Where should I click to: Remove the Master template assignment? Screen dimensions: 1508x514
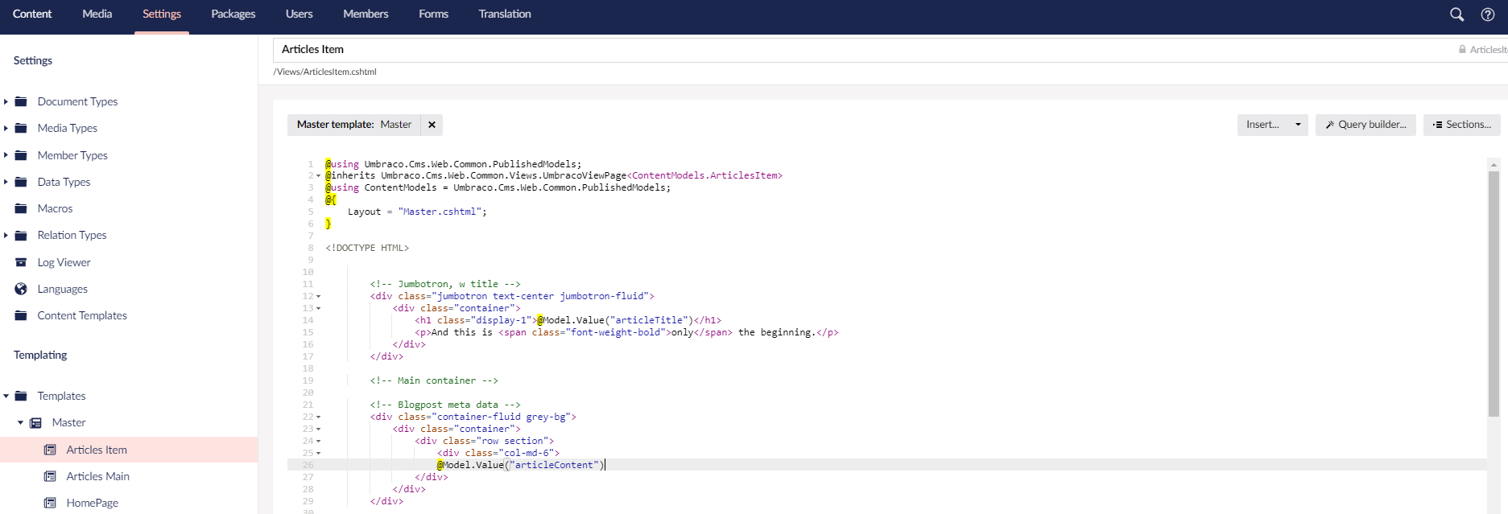(432, 125)
